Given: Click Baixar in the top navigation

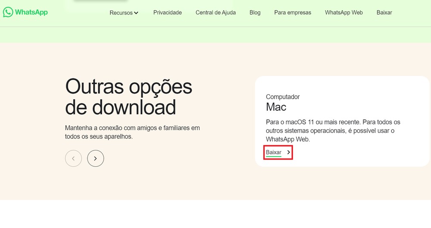Looking at the screenshot, I should click(x=384, y=12).
